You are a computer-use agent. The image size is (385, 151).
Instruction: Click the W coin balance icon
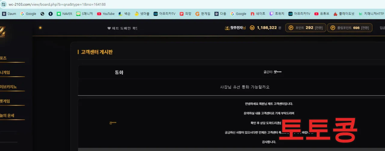coord(252,28)
